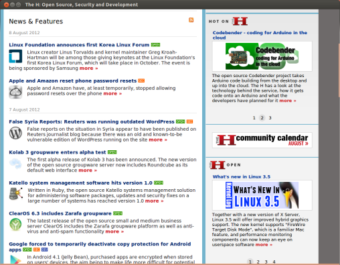340x265 pixels.
Task: Click the Linux Foundation logo icon
Action: click(15, 56)
